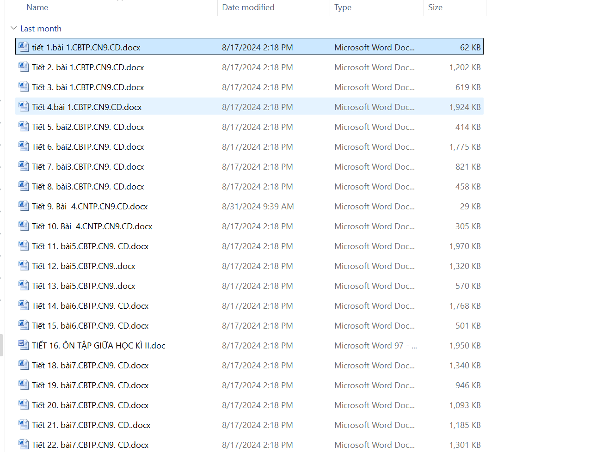The width and height of the screenshot is (596, 452).
Task: Click Word icon of Tiết 2. bài 1.CBTP.CN9.CD.docx
Action: [24, 67]
